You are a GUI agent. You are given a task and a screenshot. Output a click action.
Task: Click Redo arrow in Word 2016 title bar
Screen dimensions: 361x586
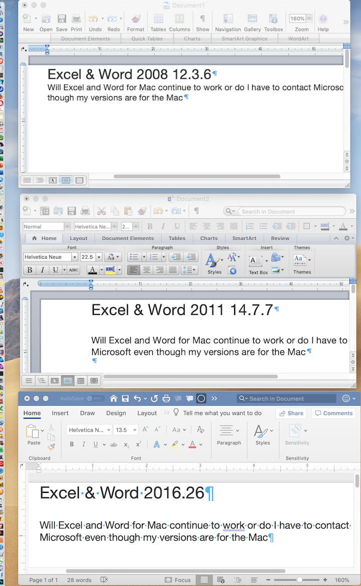[154, 398]
